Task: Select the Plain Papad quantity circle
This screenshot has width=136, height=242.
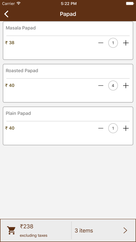Action: [x=113, y=128]
